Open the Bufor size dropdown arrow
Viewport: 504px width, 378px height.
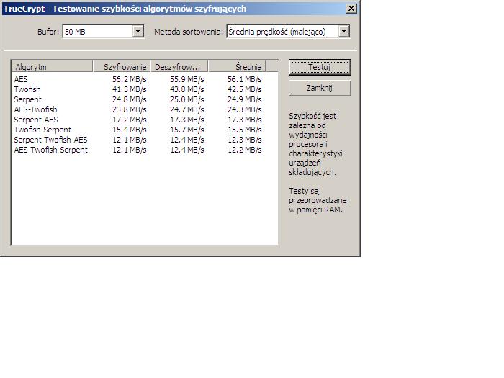point(138,32)
